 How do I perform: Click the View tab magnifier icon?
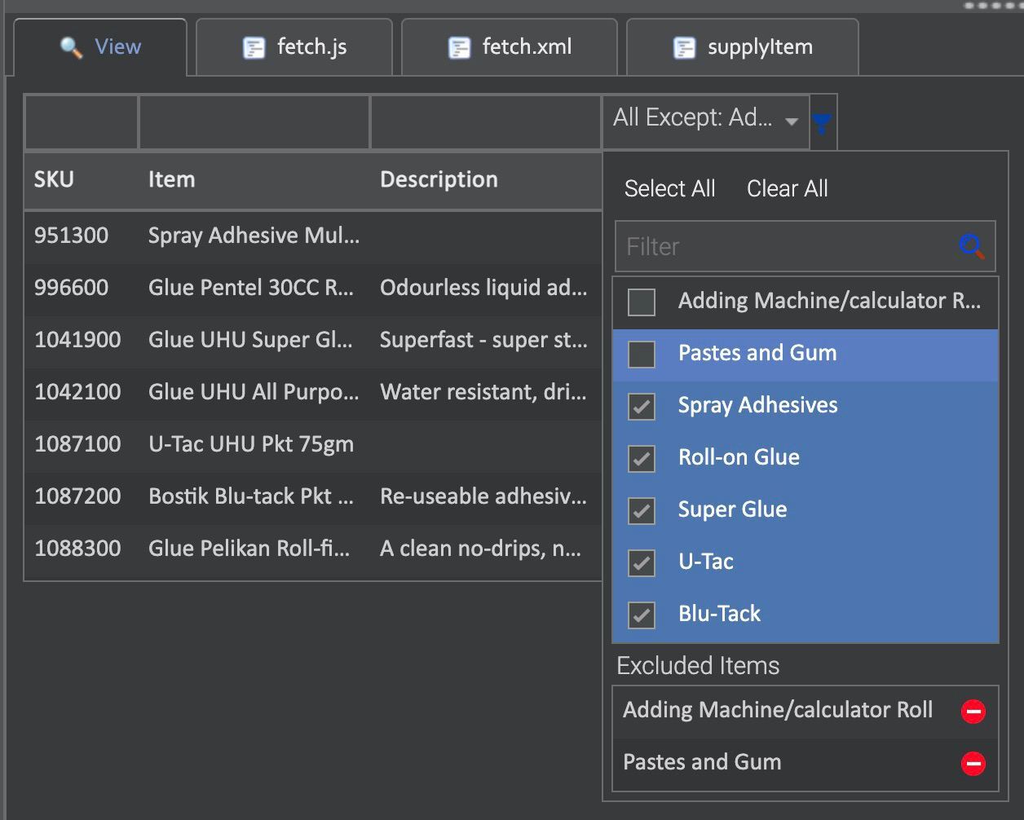(72, 47)
